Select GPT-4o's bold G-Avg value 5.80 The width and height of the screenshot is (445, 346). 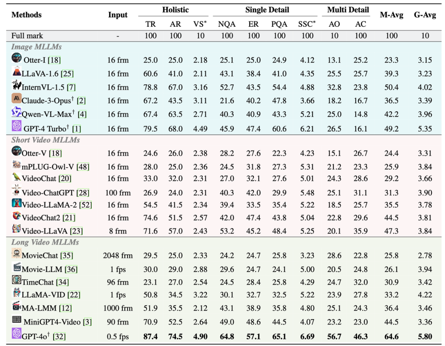pos(425,337)
